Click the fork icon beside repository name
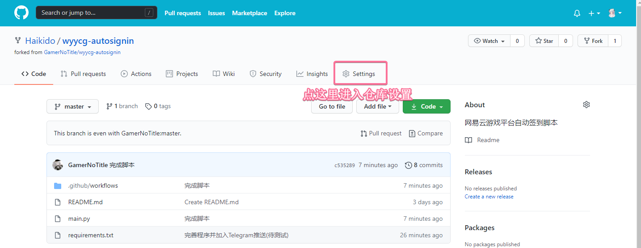 (x=17, y=41)
